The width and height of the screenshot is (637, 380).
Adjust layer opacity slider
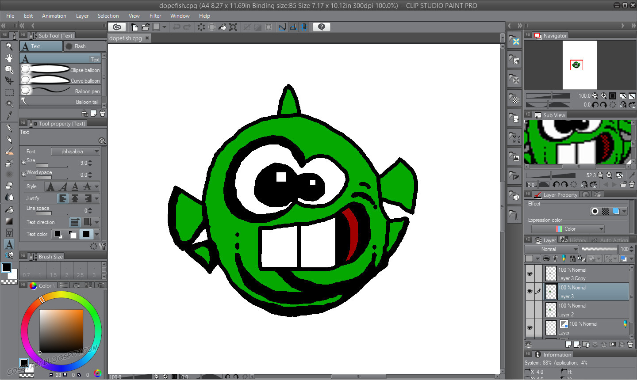tap(599, 249)
